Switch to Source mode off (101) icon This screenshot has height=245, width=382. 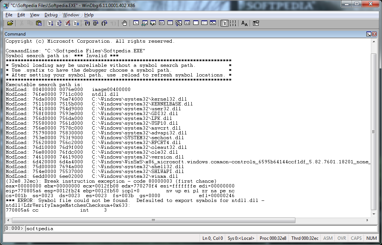click(x=233, y=23)
